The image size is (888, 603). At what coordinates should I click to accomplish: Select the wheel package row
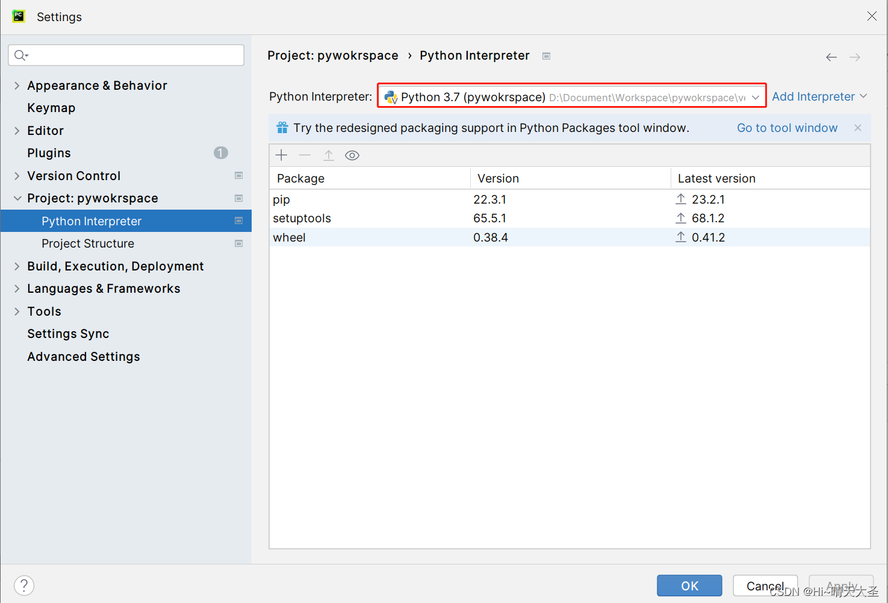570,237
